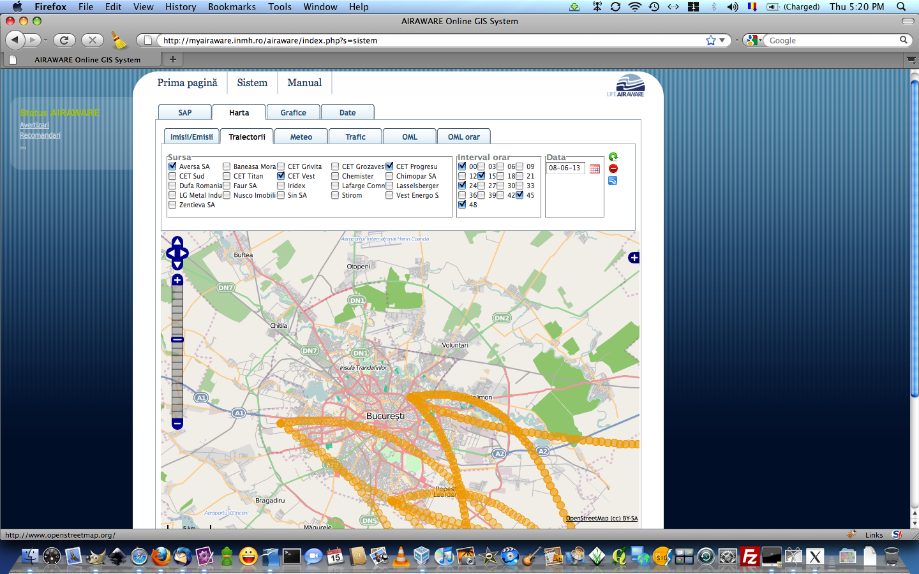Image resolution: width=919 pixels, height=574 pixels.
Task: Open the Meteo sub-tab
Action: pyautogui.click(x=301, y=136)
